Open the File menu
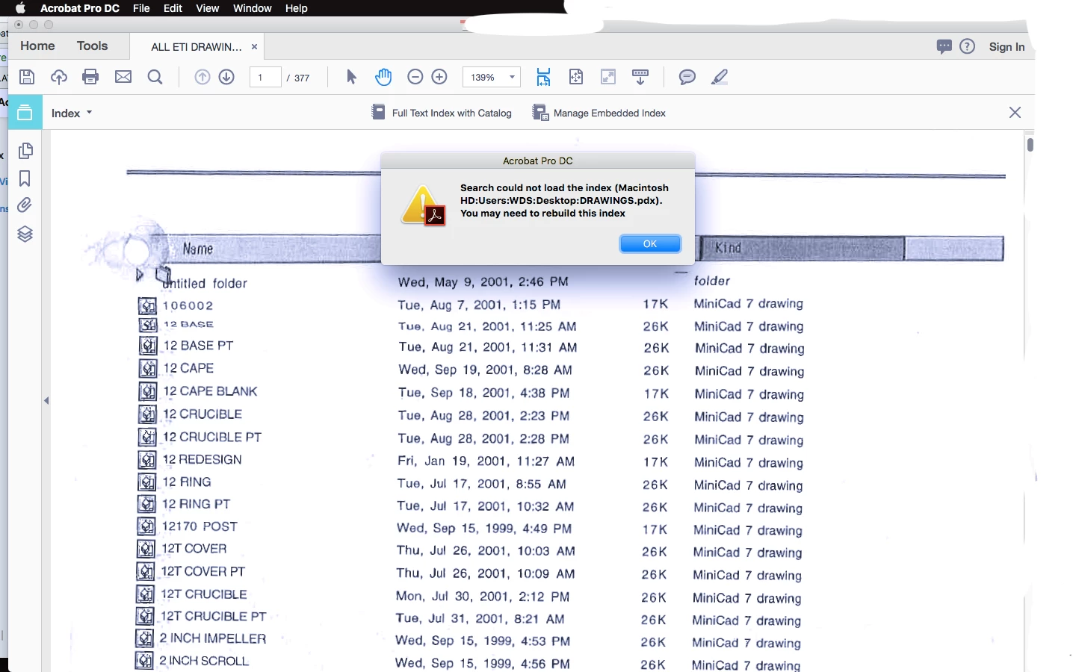 (141, 8)
